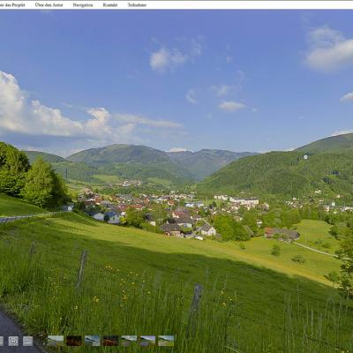This screenshot has height=353, width=353.
Task: Open the 'Kontakt' menu item
Action: (110, 5)
